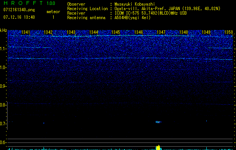Click the 1346 time marker
Screen dimensions: 236x150
138,32
